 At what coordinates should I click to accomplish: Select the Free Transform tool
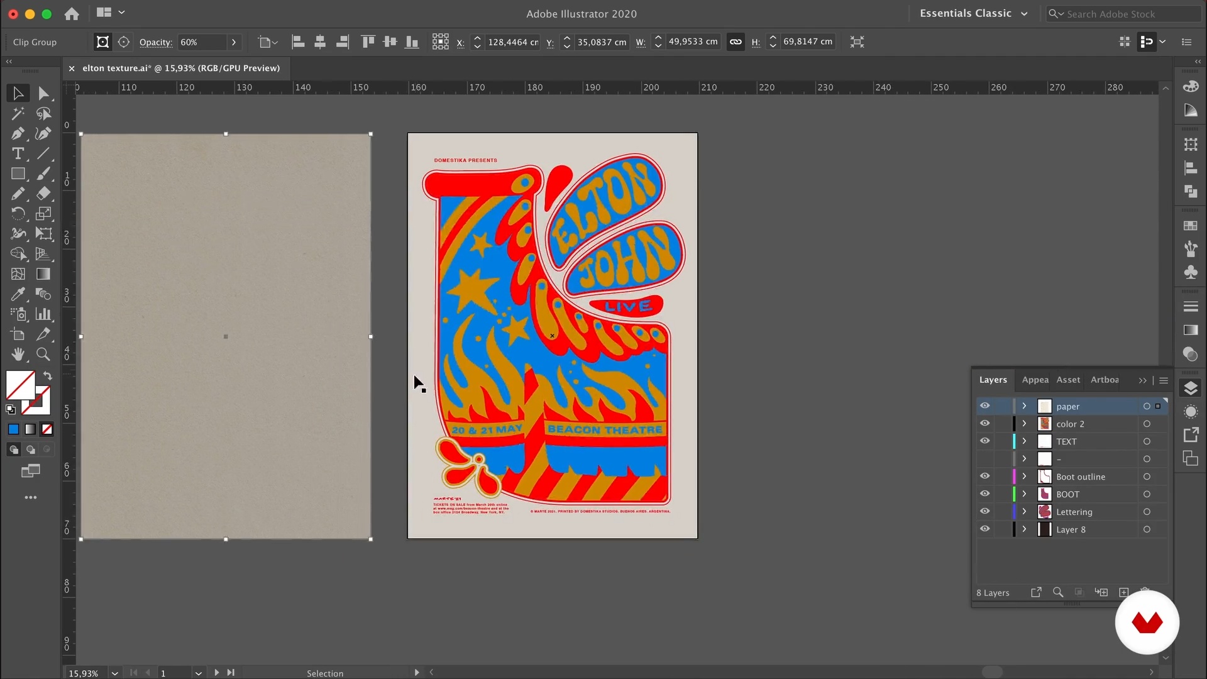tap(43, 234)
